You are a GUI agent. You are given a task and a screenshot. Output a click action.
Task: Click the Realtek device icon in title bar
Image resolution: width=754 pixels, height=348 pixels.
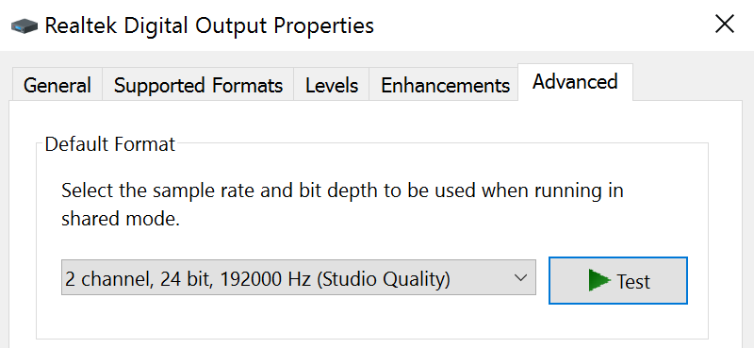pos(25,25)
